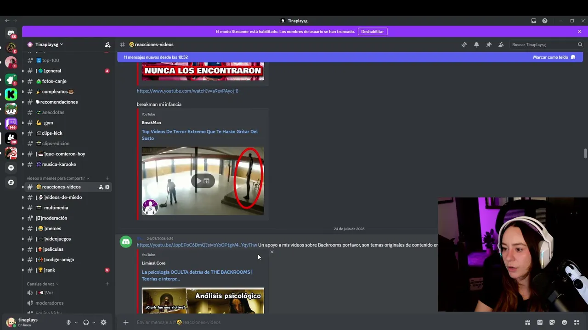Click invite people icon beside Tinaplaysg
588x330 pixels.
click(x=107, y=44)
